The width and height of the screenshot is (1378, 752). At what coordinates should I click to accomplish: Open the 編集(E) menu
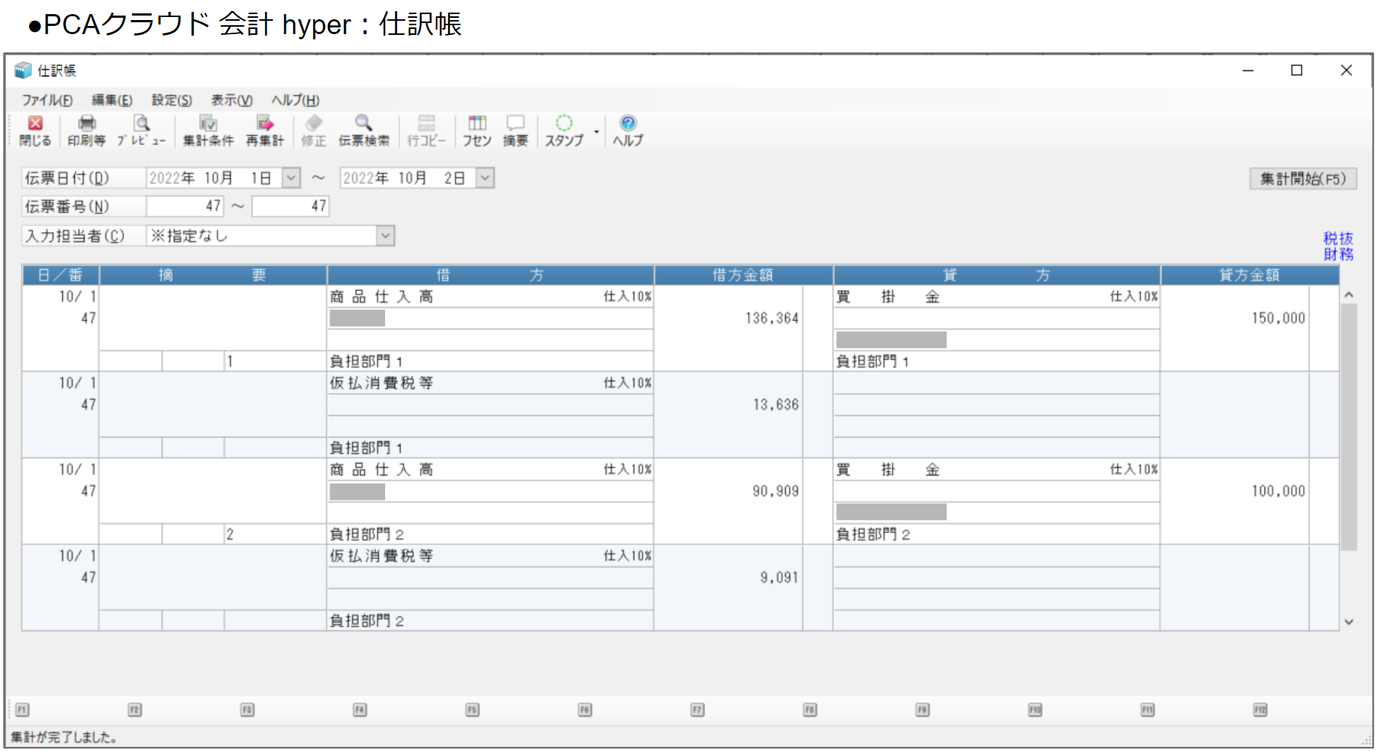[112, 100]
